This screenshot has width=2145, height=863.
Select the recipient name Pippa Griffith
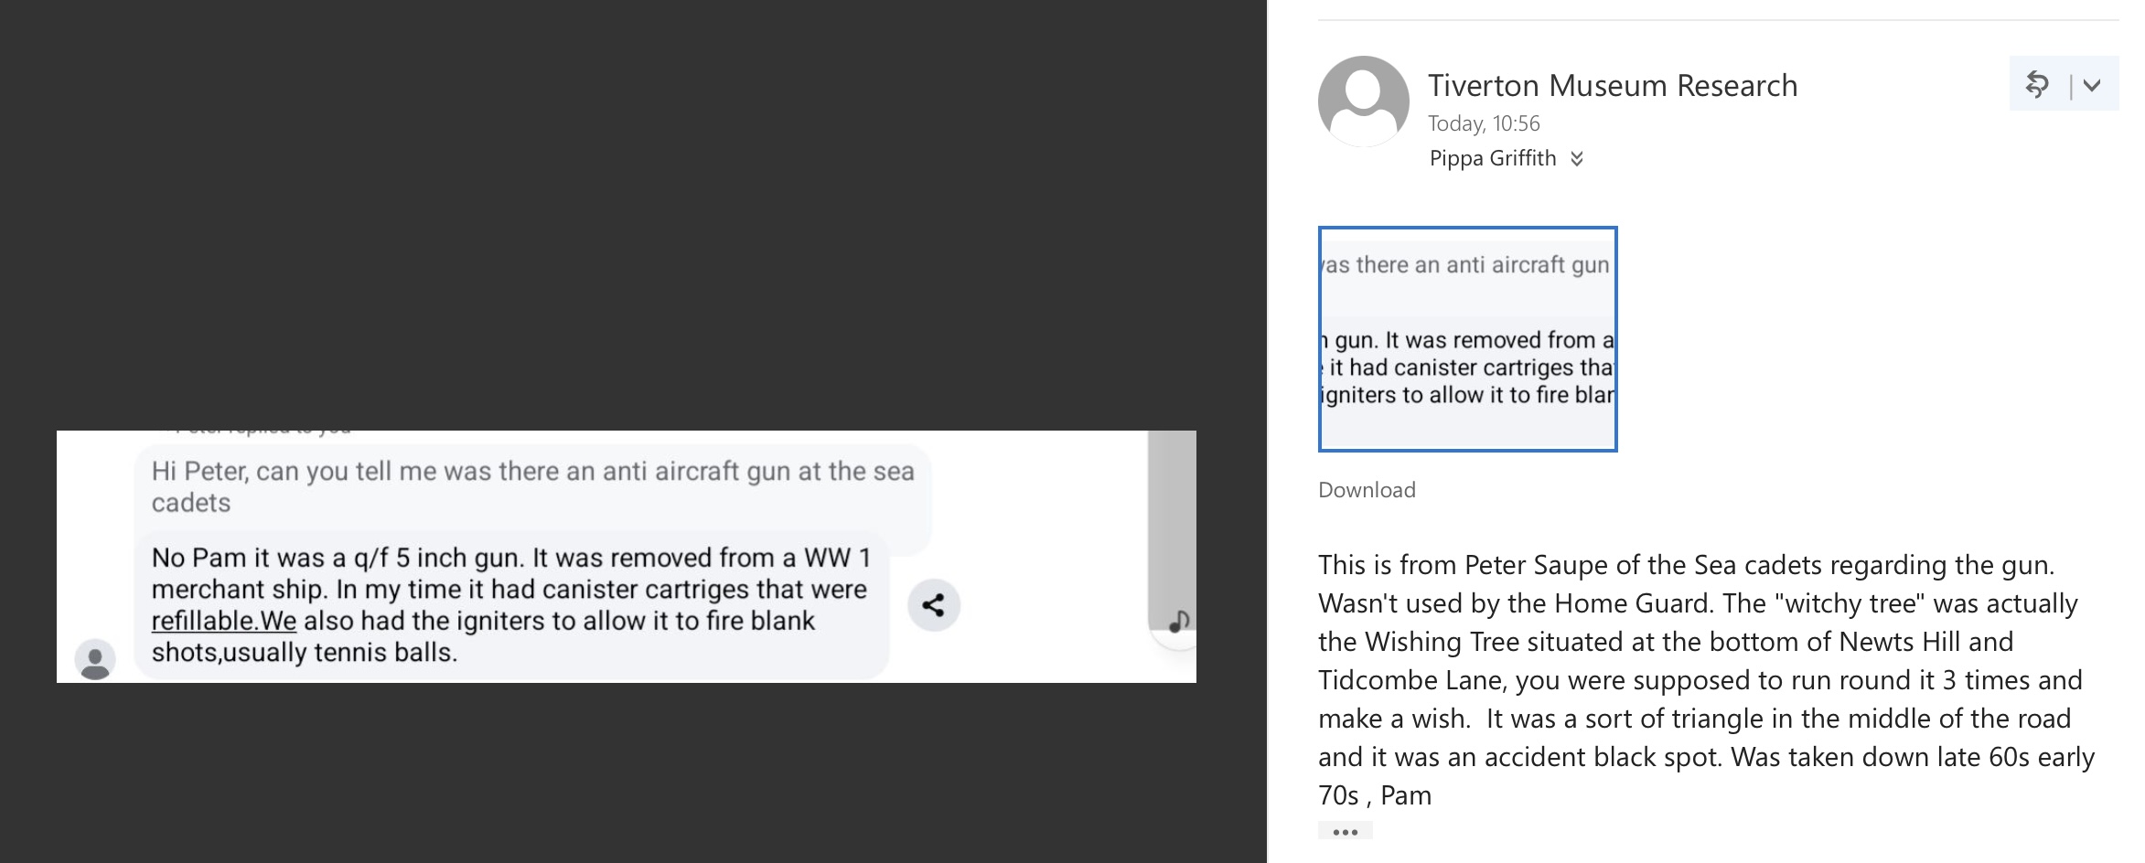[x=1492, y=159]
